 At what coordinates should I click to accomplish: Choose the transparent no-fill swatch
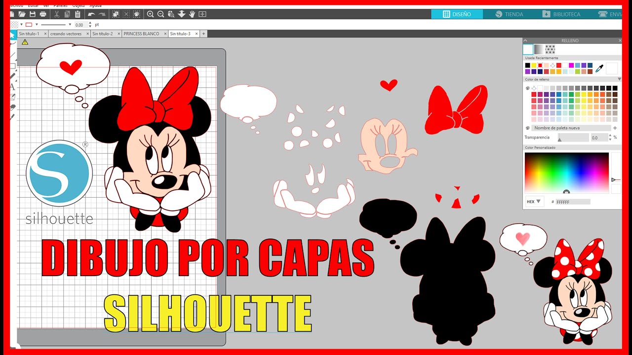click(x=534, y=88)
